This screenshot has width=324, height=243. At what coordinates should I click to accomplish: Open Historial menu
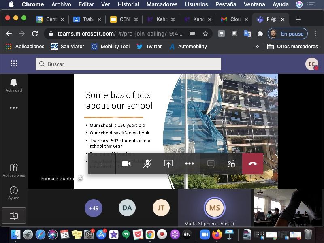[x=128, y=4]
